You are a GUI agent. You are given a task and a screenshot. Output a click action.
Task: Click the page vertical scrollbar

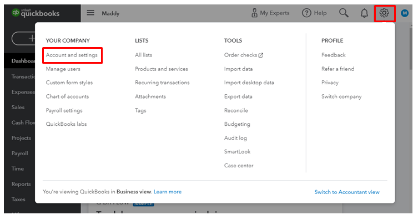411,49
